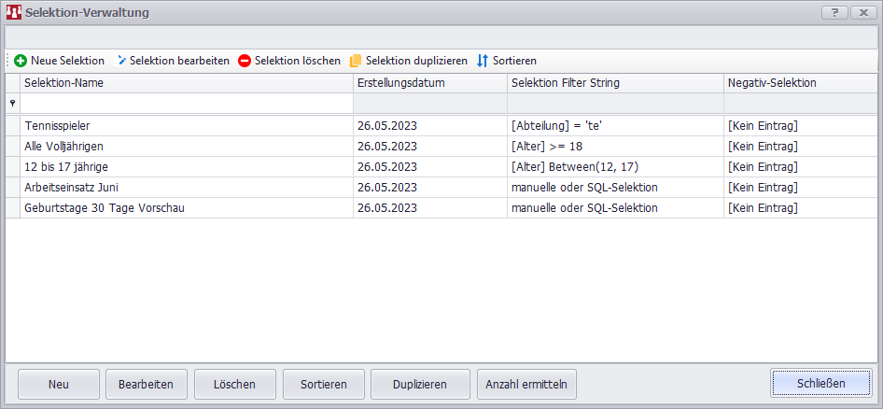Screen dimensions: 883x409
Task: Sort by Selektion-Name column header
Action: pos(187,83)
